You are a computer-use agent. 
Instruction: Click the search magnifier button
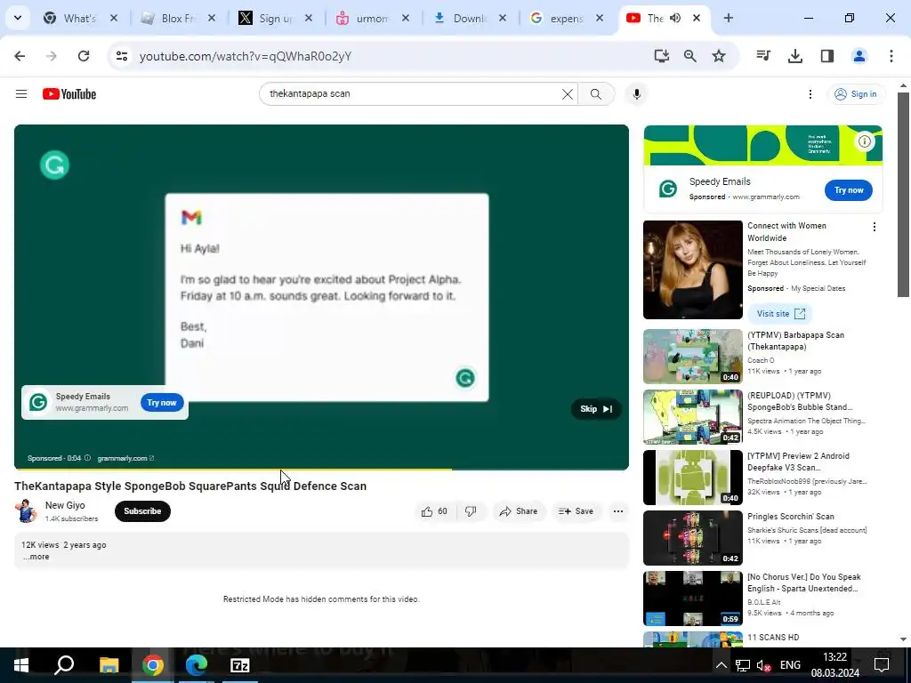click(x=596, y=94)
